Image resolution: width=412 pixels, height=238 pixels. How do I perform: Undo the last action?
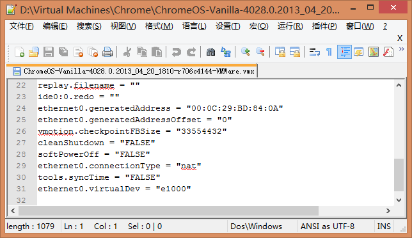[x=176, y=52]
